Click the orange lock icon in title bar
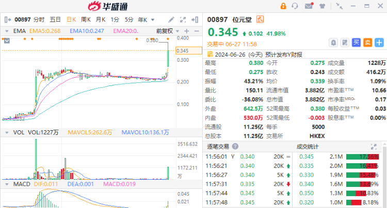This screenshot has width=387, height=208. click(x=283, y=6)
